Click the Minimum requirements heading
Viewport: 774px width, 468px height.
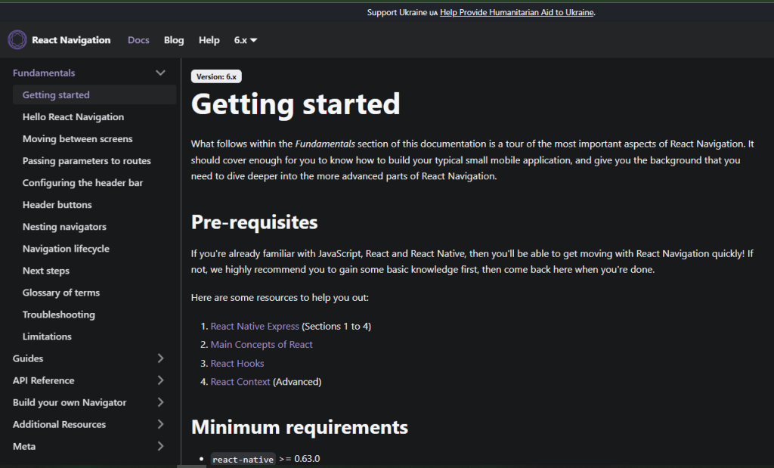[299, 427]
